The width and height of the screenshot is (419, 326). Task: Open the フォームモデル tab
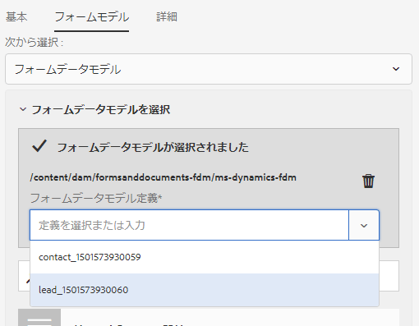(x=91, y=17)
